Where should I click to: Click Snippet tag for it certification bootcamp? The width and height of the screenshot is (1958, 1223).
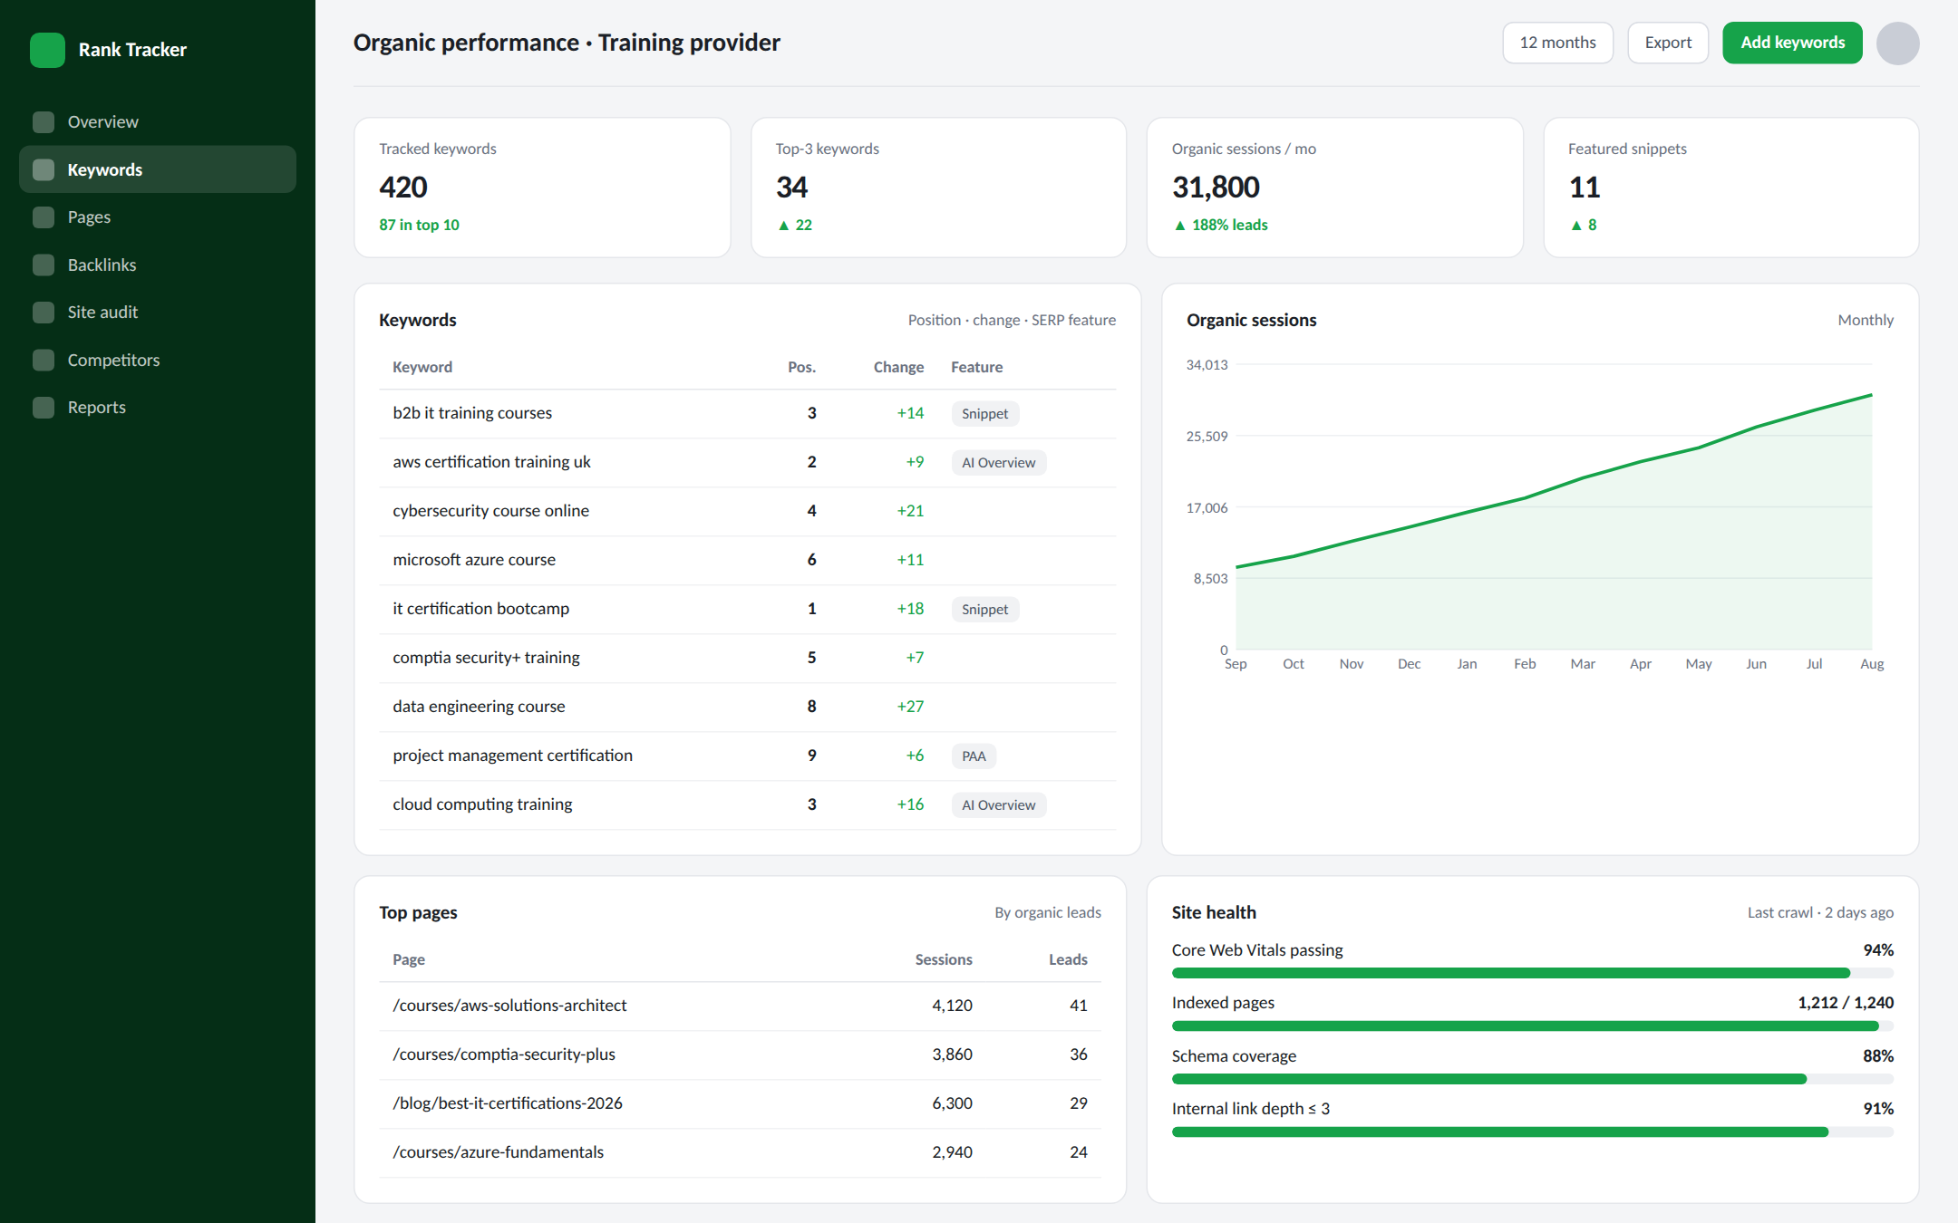984,609
